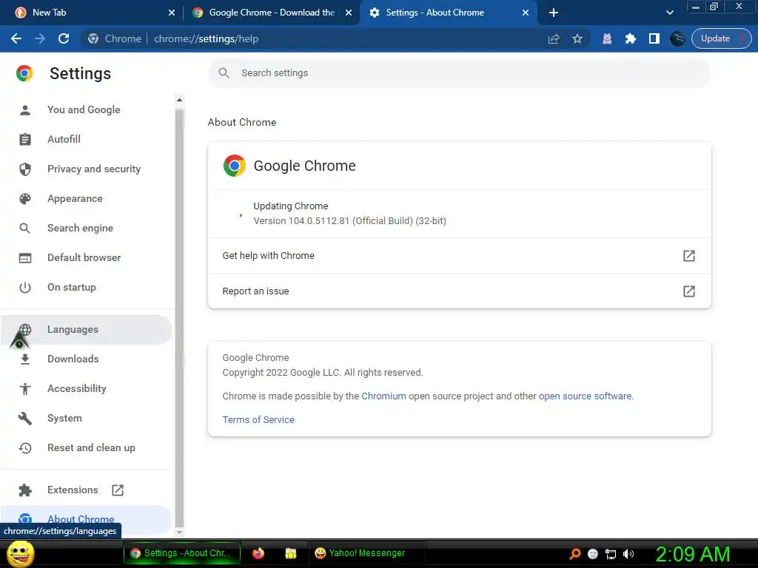
Task: Close the Google Chrome - Download tab
Action: point(349,13)
